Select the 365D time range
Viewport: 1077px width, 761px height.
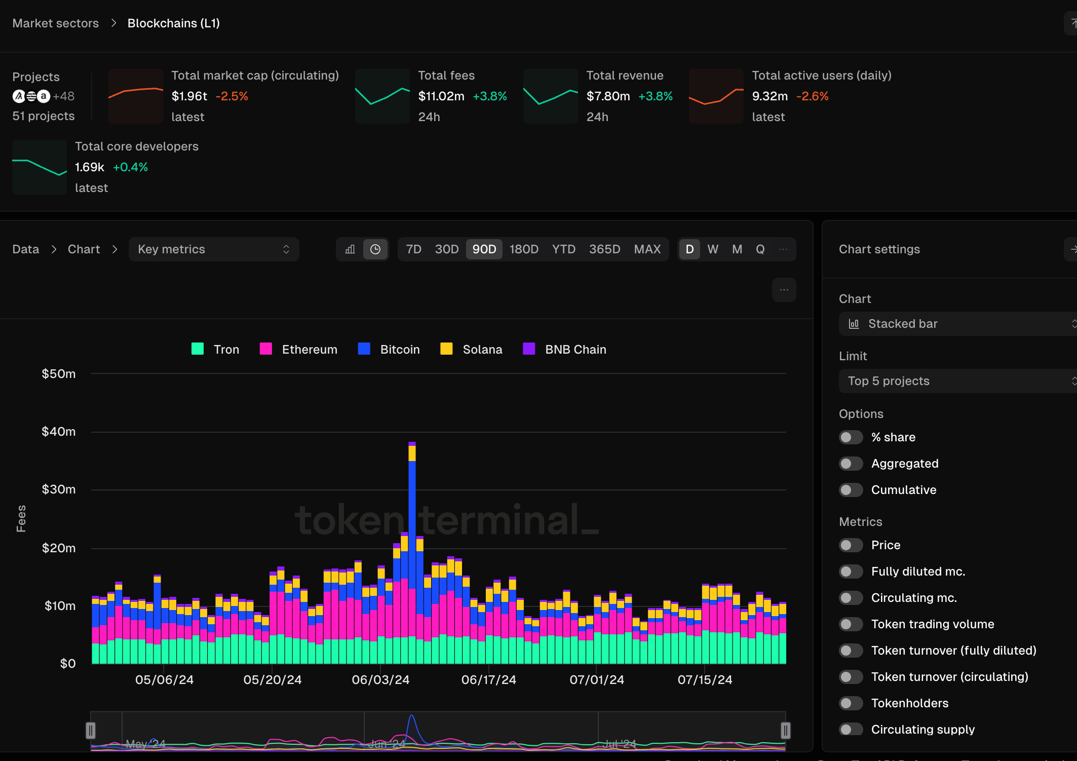click(605, 249)
